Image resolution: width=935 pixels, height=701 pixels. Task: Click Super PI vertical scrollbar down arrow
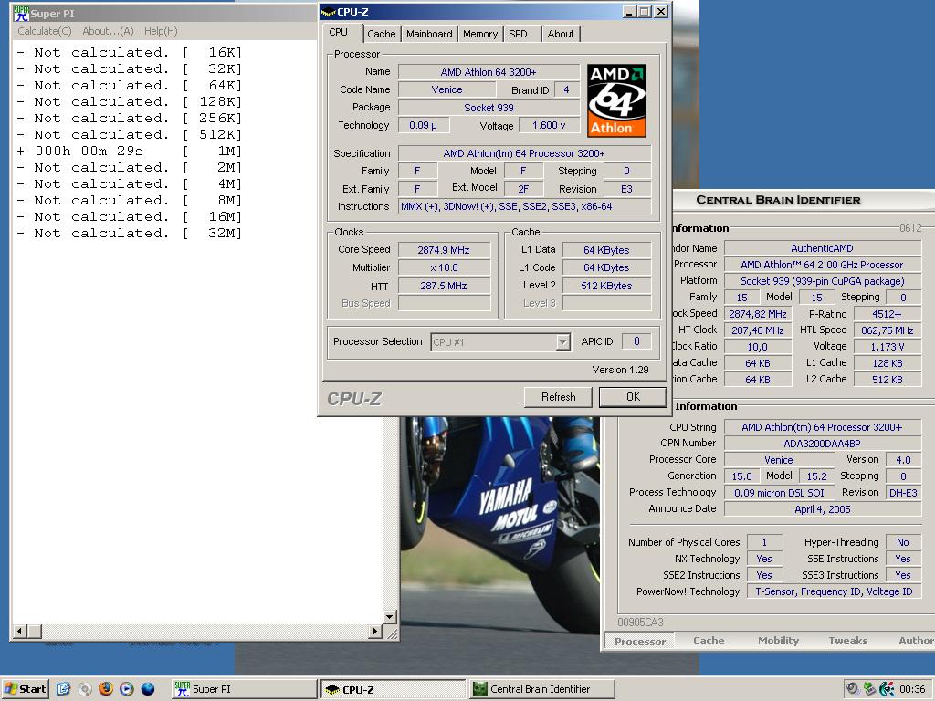[x=389, y=616]
